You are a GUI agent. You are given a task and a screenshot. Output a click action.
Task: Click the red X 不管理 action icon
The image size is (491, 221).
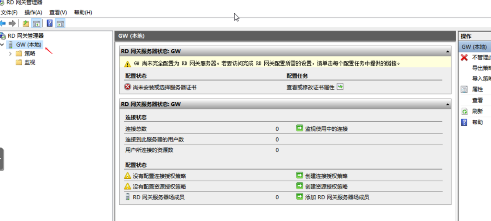pos(464,57)
